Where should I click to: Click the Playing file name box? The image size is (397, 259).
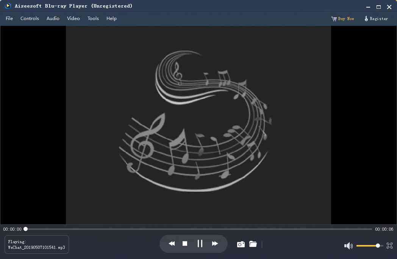click(37, 244)
